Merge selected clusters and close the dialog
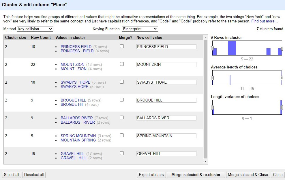This screenshot has width=285, height=180. [248, 175]
